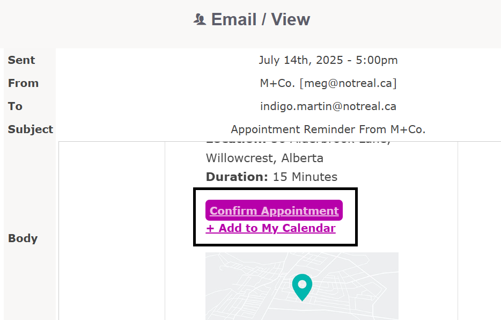
Task: Click the Sent field label
Action: [21, 60]
